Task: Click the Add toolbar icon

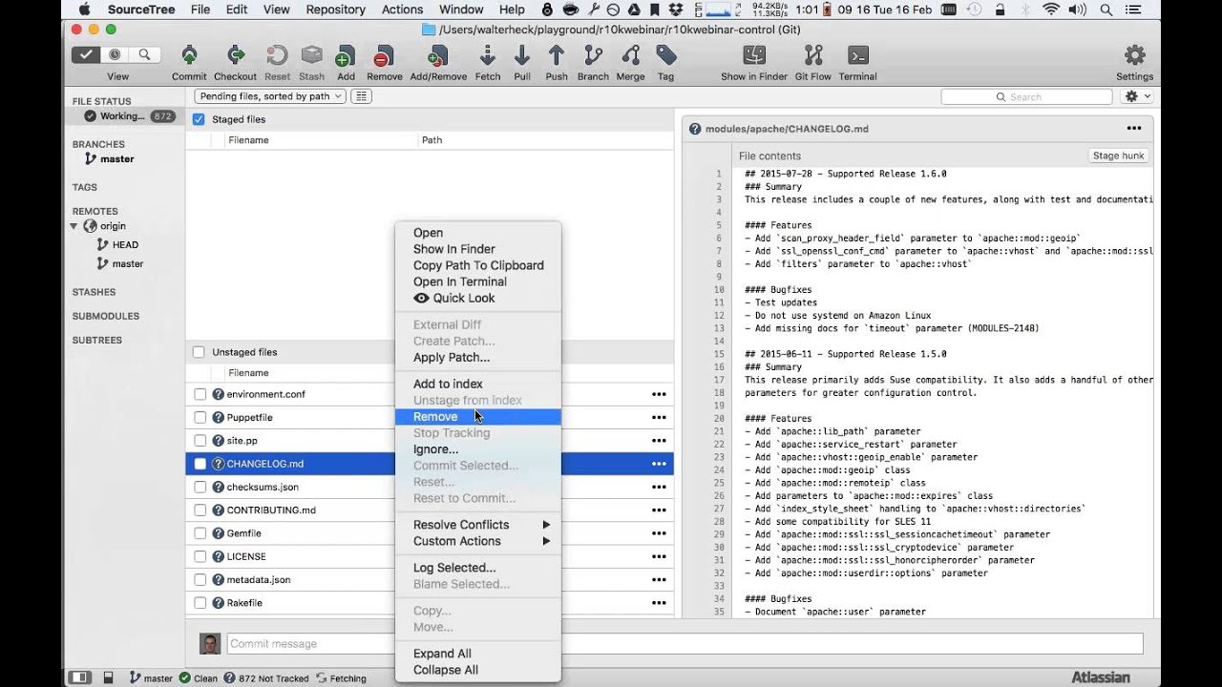Action: tap(346, 56)
